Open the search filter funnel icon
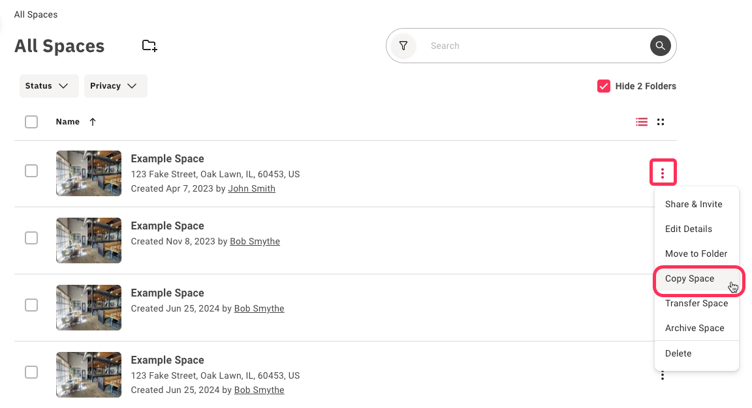 [x=403, y=46]
